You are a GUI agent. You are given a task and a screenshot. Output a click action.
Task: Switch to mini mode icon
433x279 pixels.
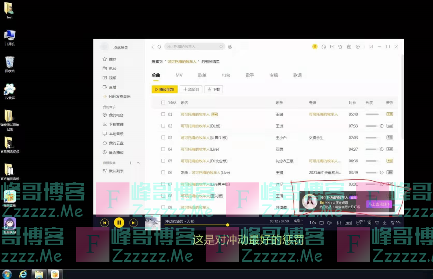point(371,46)
